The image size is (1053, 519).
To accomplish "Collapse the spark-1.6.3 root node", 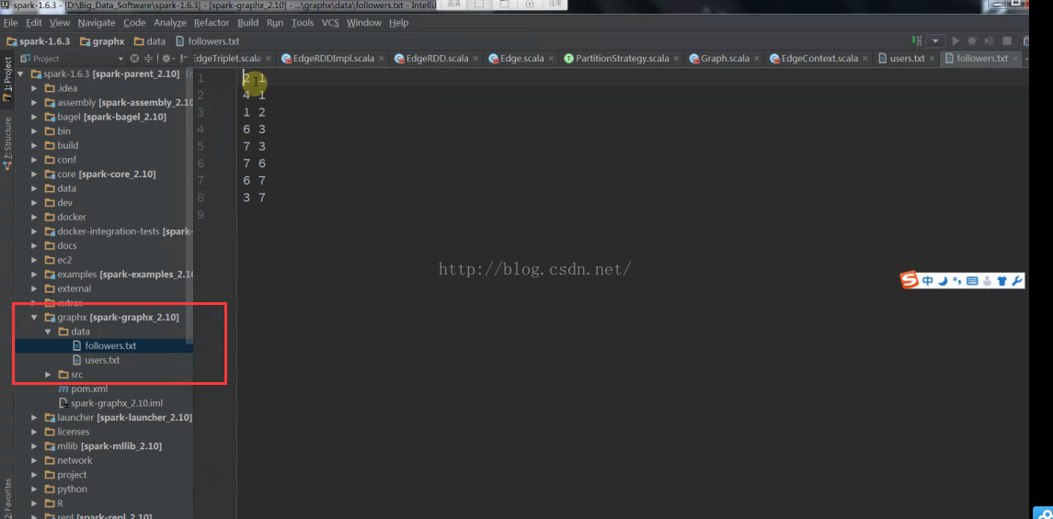I will coord(21,73).
